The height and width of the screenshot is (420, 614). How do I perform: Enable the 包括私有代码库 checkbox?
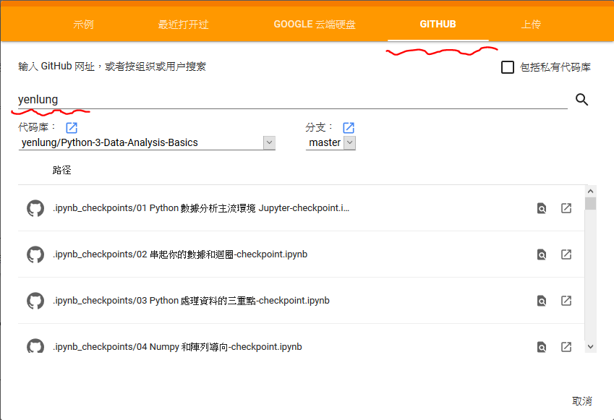click(508, 67)
